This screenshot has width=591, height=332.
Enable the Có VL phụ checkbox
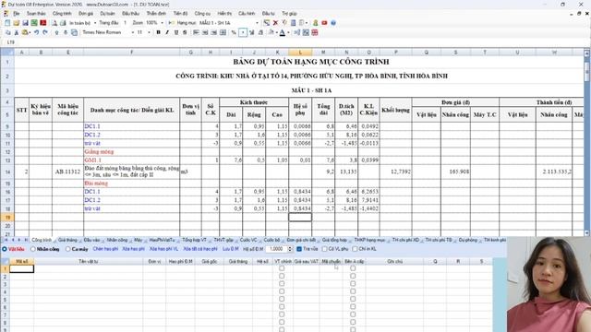coord(324,249)
